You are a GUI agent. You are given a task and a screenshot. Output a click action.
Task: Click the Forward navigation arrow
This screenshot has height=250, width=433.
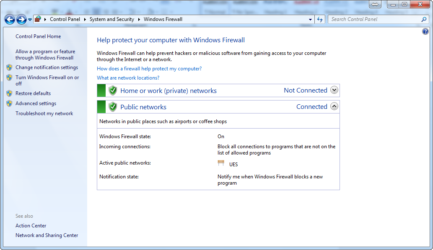click(21, 19)
